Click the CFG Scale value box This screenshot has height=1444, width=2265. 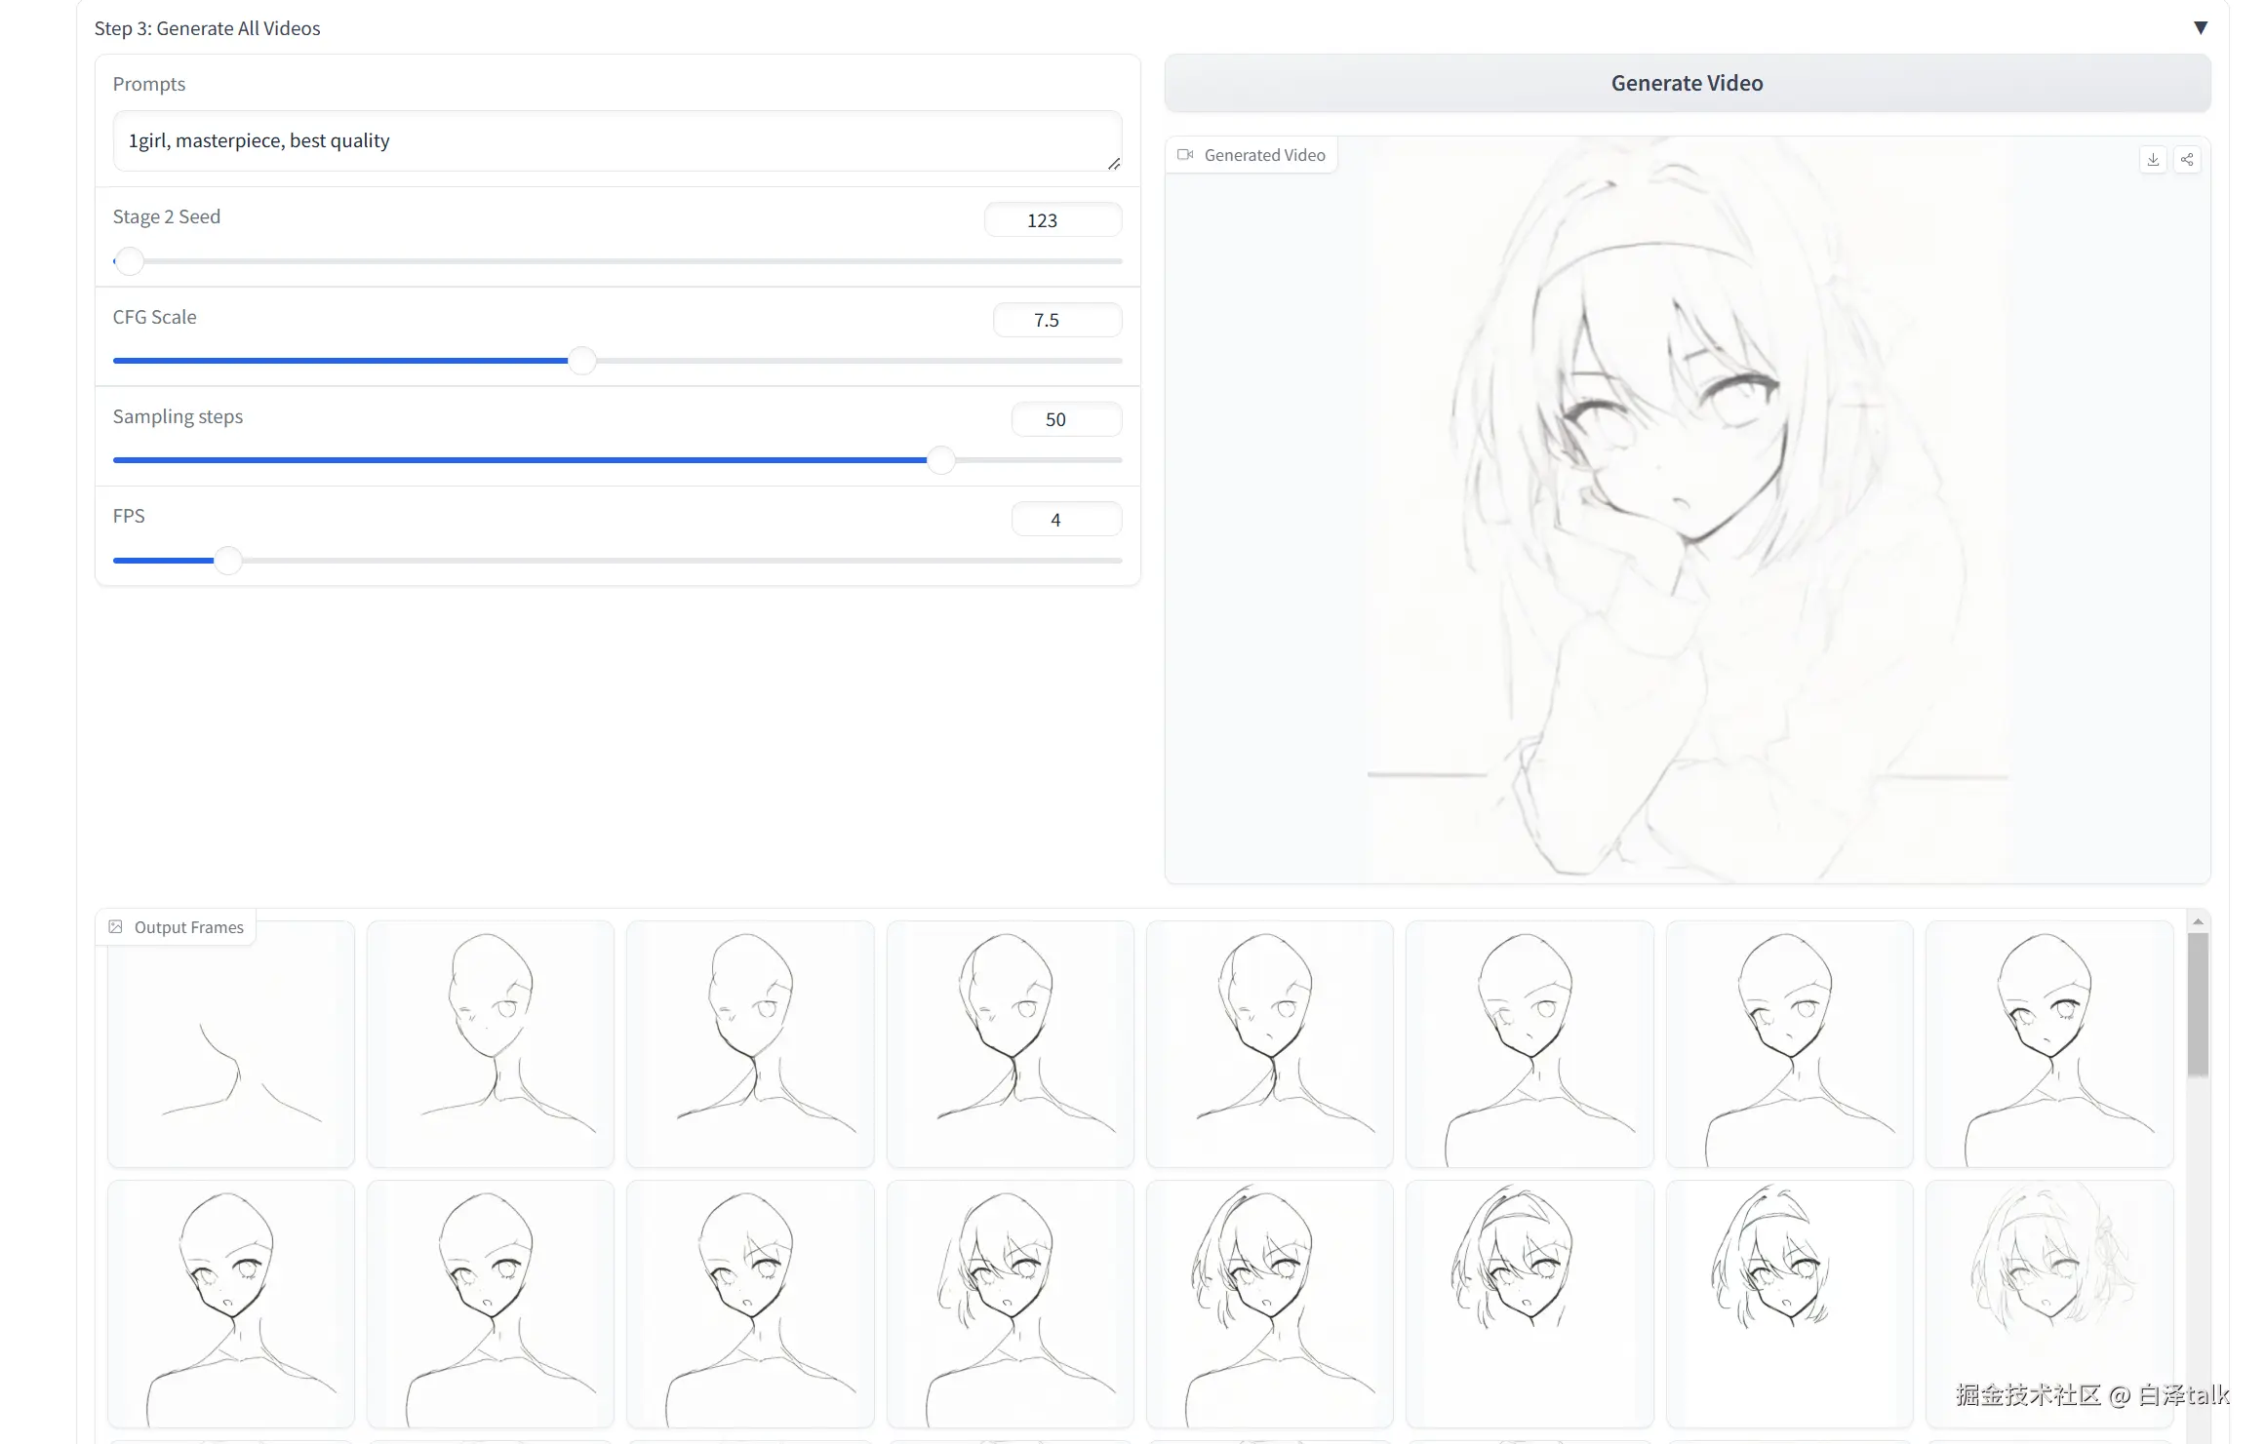(1056, 320)
